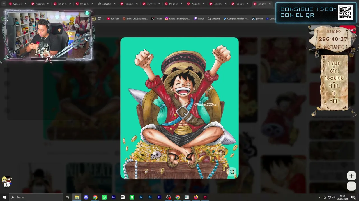
Task: Switch to the ac38c0d tab
Action: point(106,4)
